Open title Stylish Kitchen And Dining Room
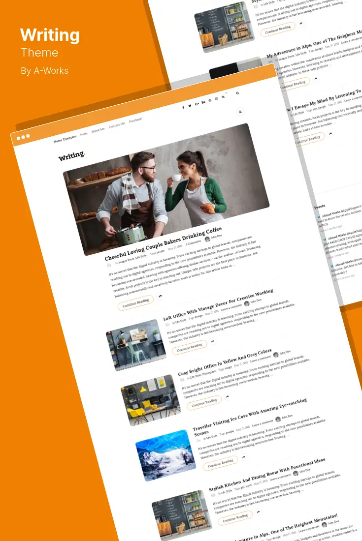 click(x=267, y=475)
